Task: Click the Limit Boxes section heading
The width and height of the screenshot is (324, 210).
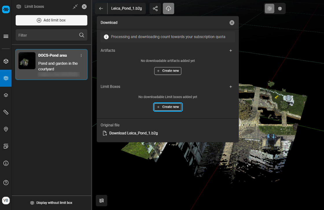Action: (x=110, y=86)
